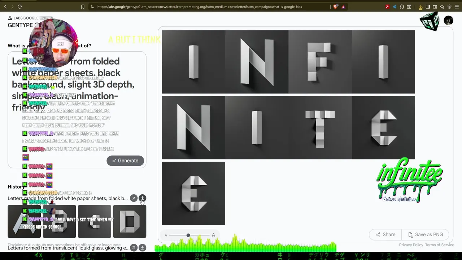Open the Brave VPN shield icon
The width and height of the screenshot is (462, 260).
[x=449, y=6]
